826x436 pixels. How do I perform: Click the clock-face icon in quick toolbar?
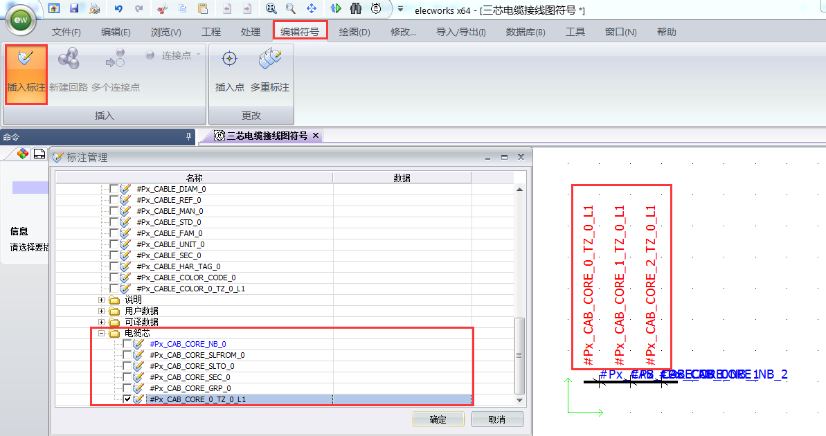coord(375,8)
